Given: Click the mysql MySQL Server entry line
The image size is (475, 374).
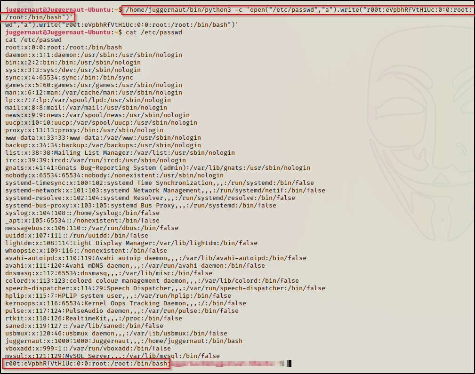Looking at the screenshot, I should pos(112,356).
